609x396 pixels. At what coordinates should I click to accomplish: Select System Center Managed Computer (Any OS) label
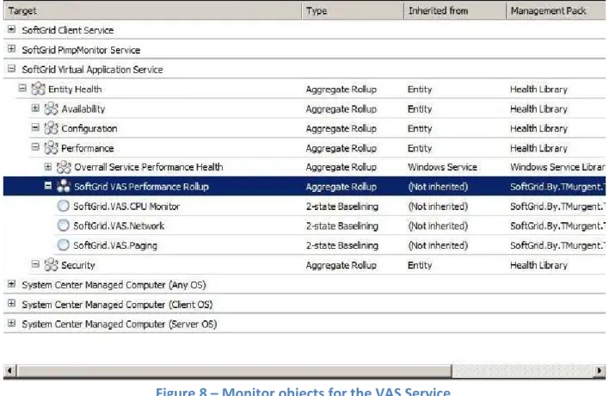click(114, 285)
